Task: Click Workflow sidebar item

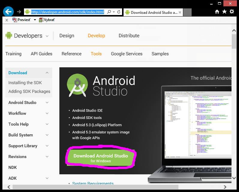Action: click(17, 113)
